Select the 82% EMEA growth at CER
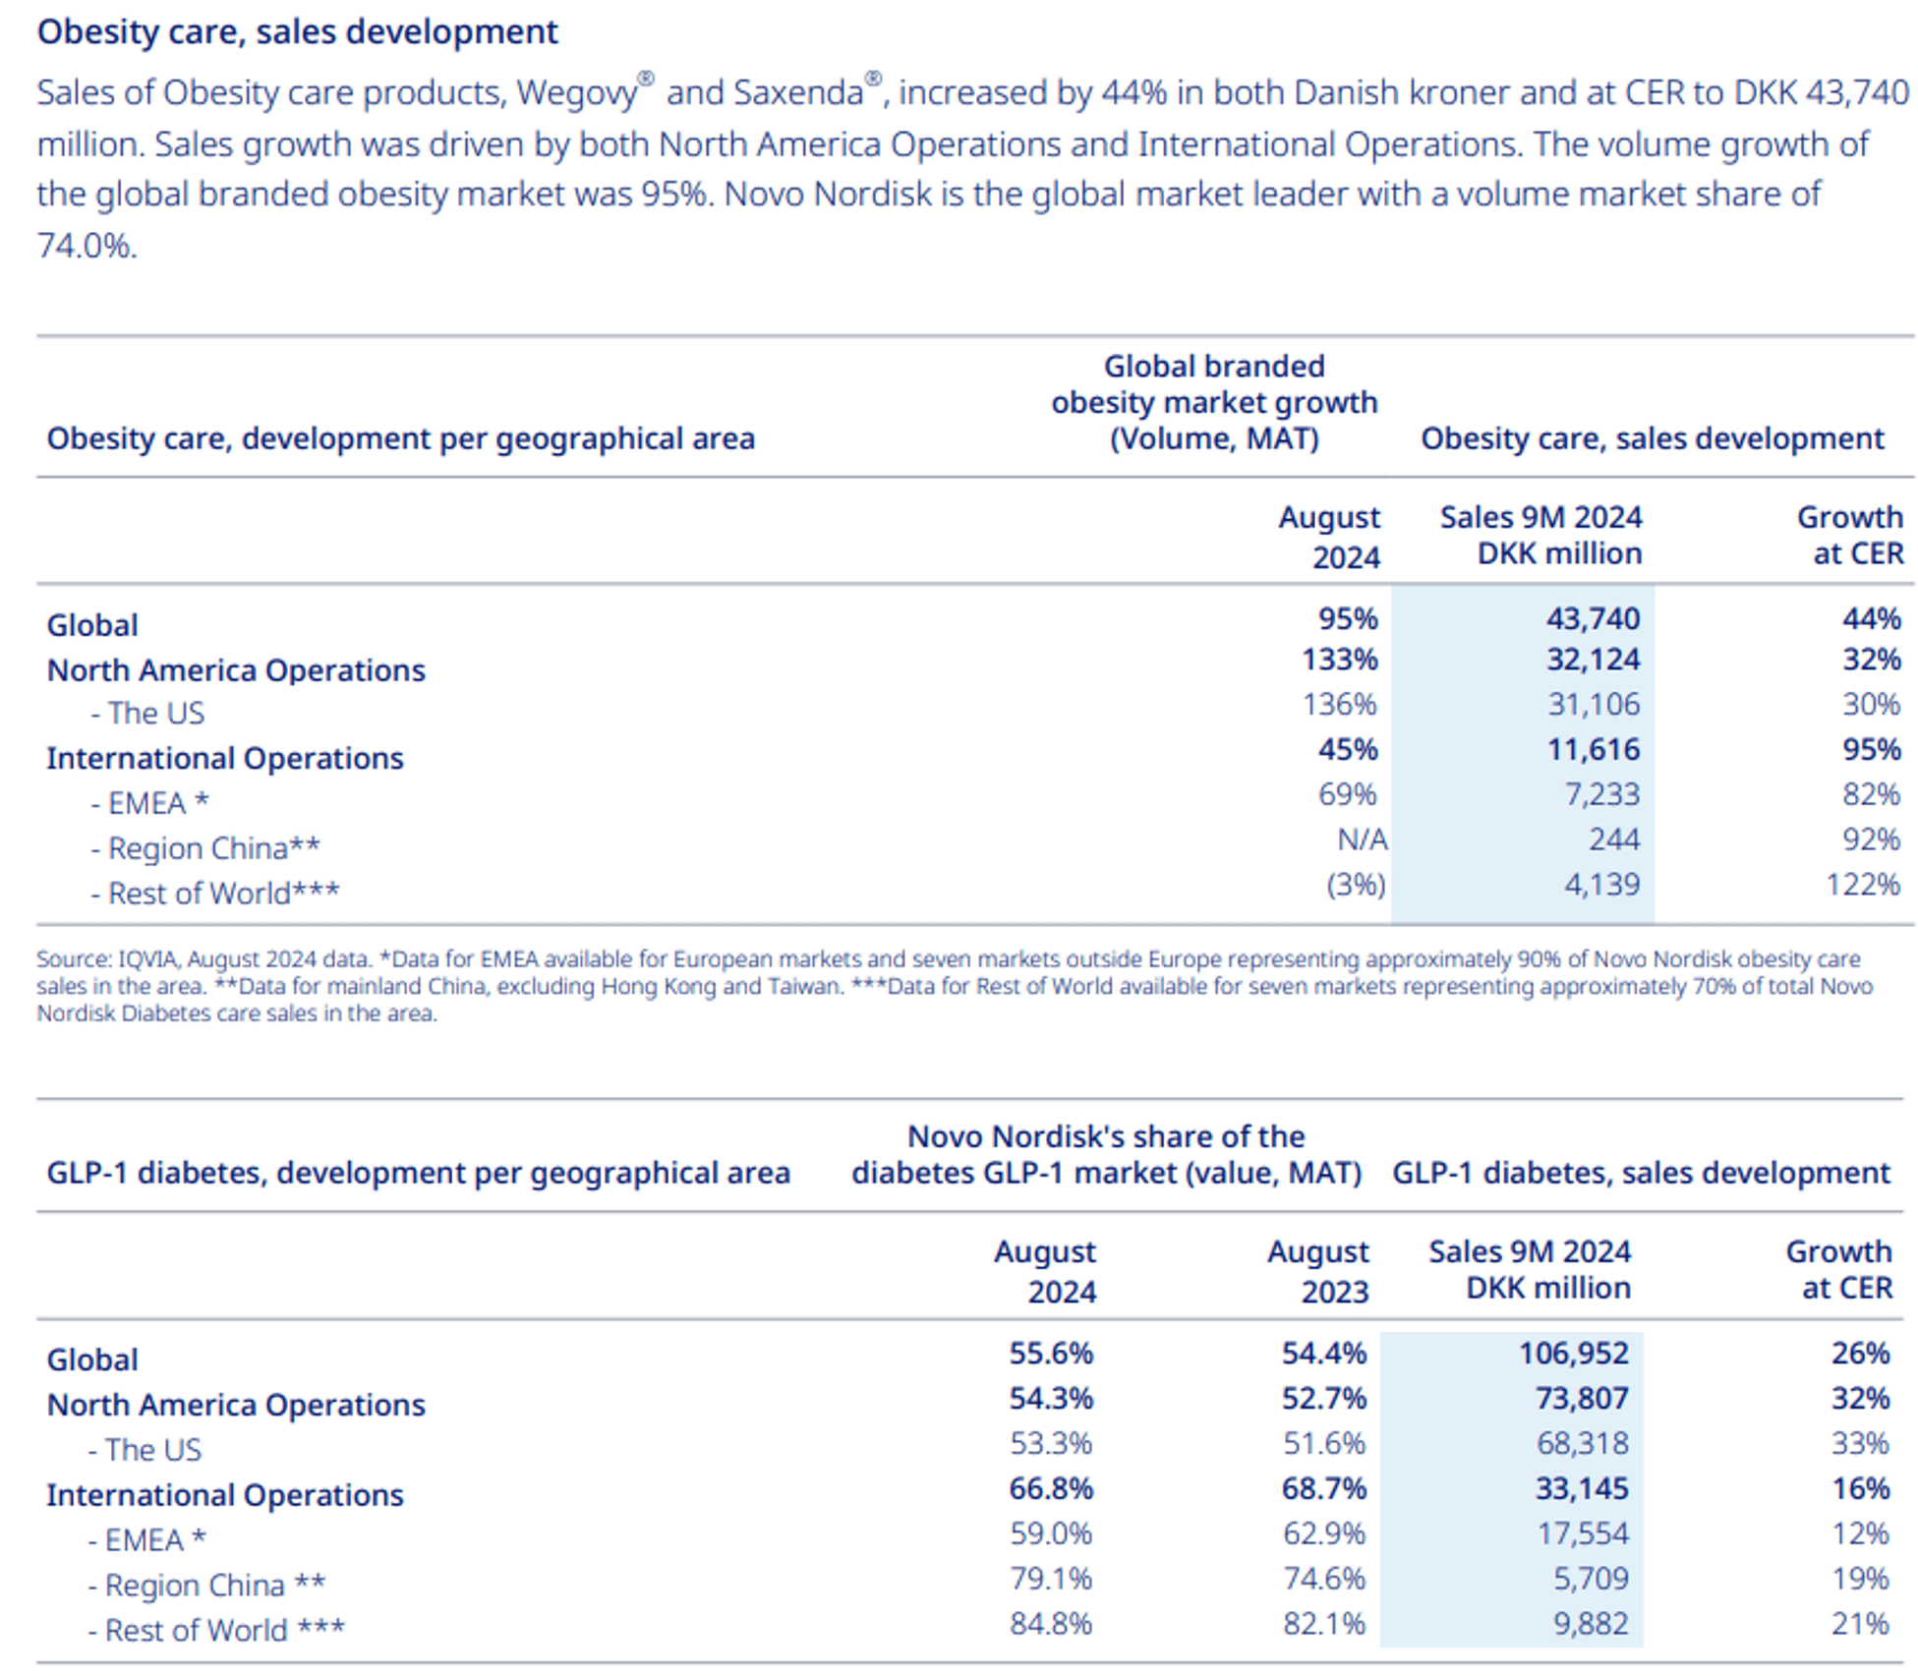 [x=1871, y=793]
